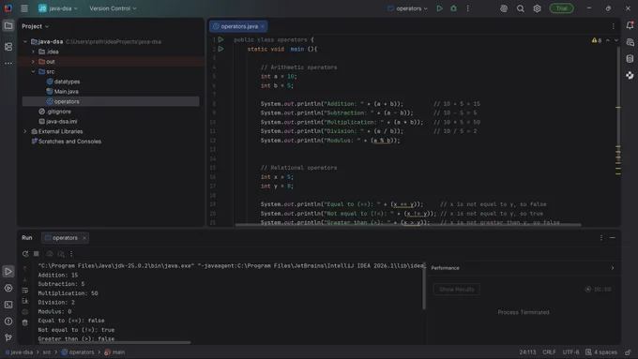Change 4 spaces indent setting

click(x=601, y=352)
